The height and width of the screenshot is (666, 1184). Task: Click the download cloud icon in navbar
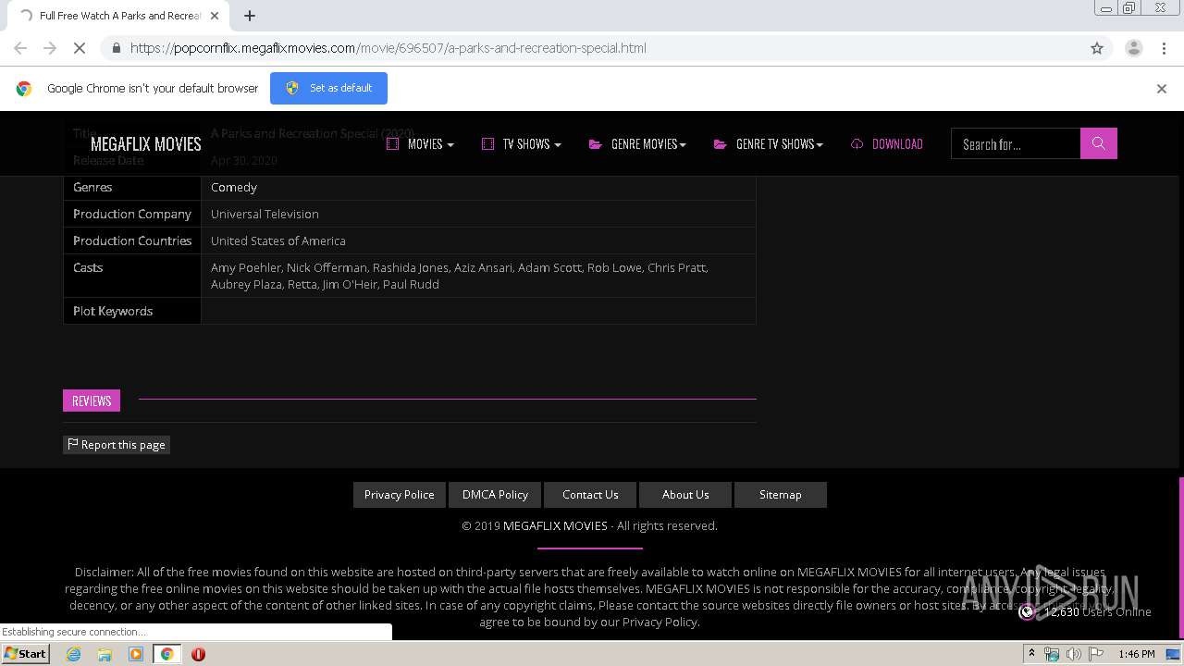click(857, 143)
